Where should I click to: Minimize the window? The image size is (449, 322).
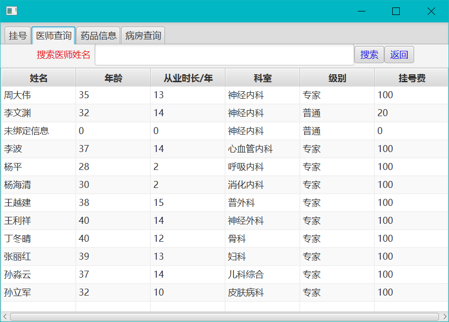point(362,11)
